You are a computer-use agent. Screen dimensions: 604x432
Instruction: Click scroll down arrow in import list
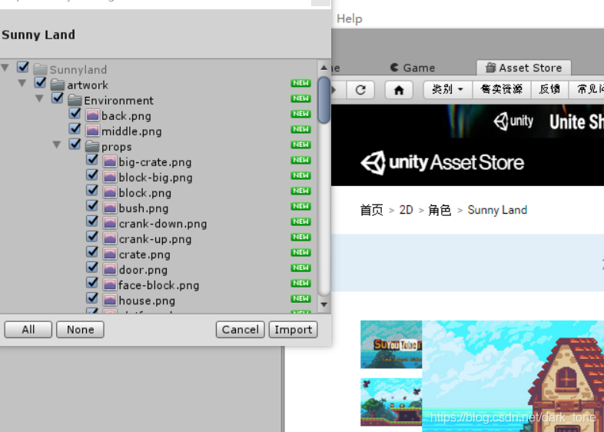pyautogui.click(x=324, y=305)
